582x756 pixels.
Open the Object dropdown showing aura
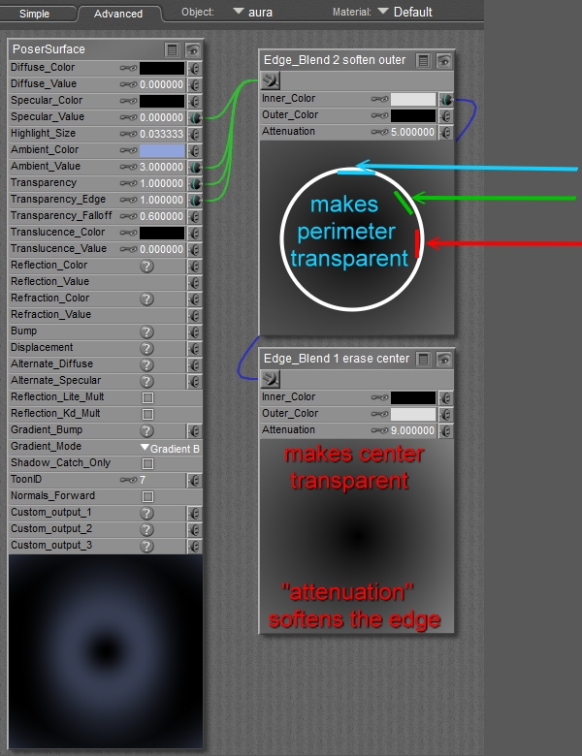(x=253, y=12)
